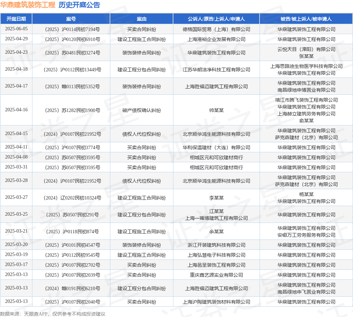Select case number (2025)赣0113民初5352号
Image resolution: width=353 pixels, height=317 pixels.
(x=72, y=86)
